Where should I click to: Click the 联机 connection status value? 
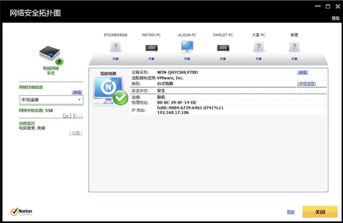click(161, 97)
